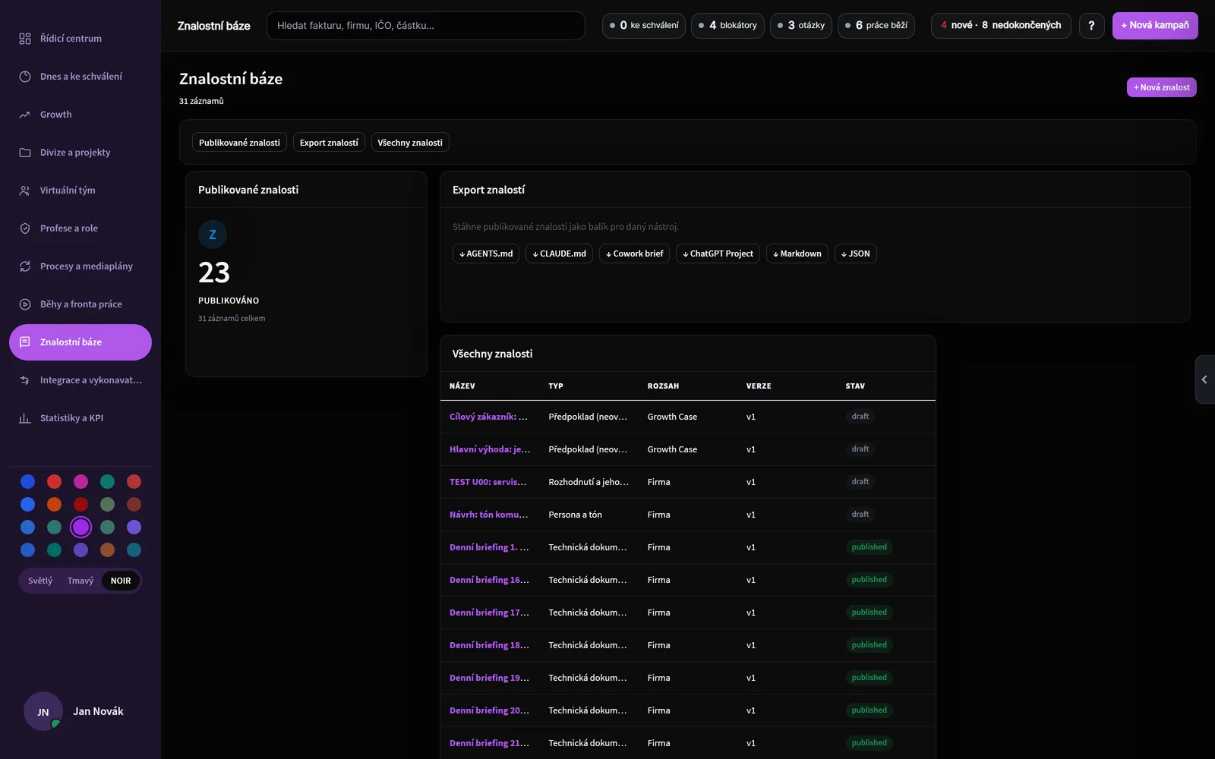Open Návrh: tón komunikace entry link
Viewport: 1215px width, 759px height.
point(488,515)
